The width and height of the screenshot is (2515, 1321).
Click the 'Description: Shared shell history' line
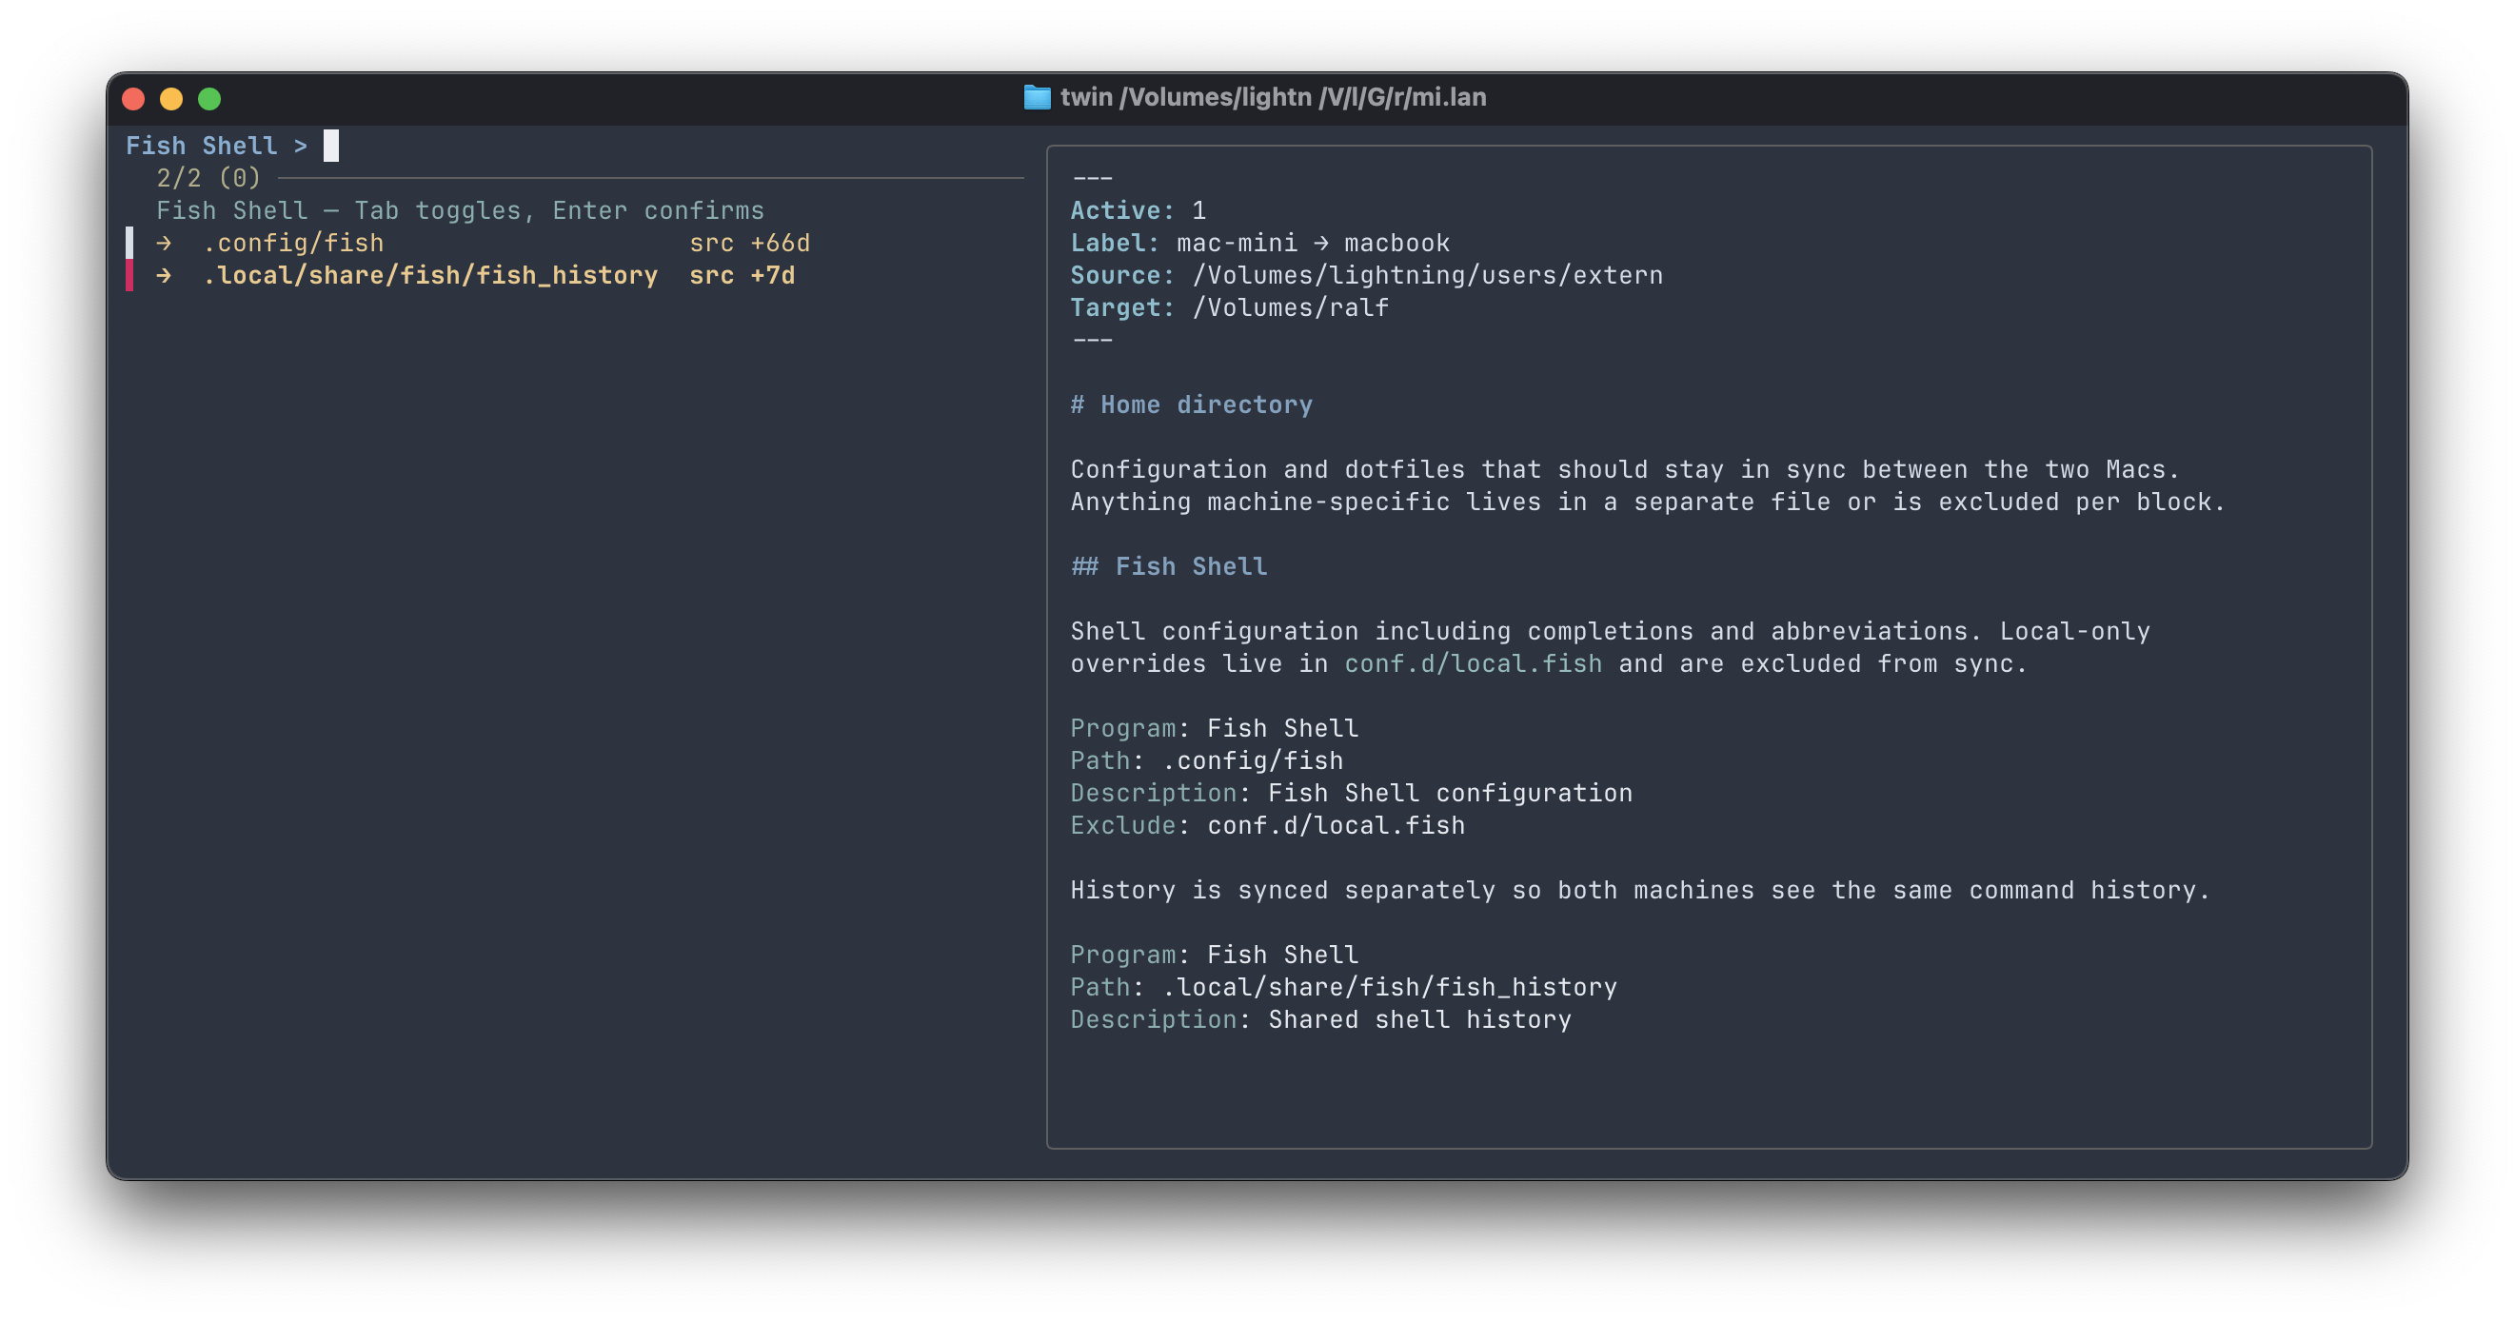pyautogui.click(x=1320, y=1019)
